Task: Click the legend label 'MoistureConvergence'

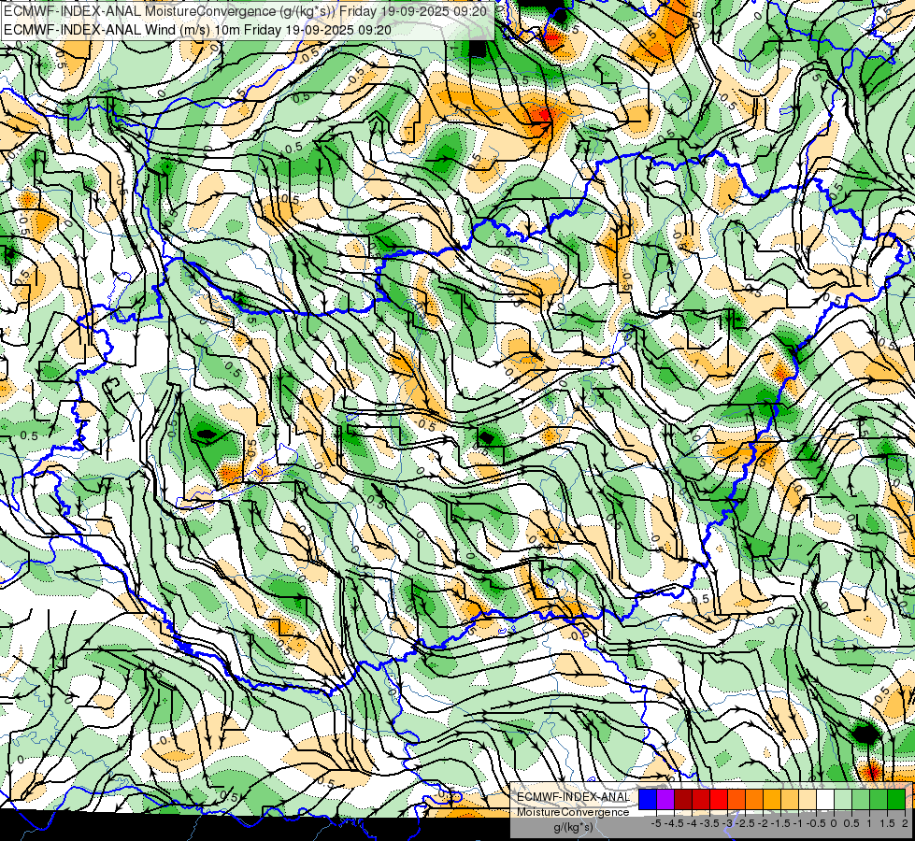Action: click(573, 812)
